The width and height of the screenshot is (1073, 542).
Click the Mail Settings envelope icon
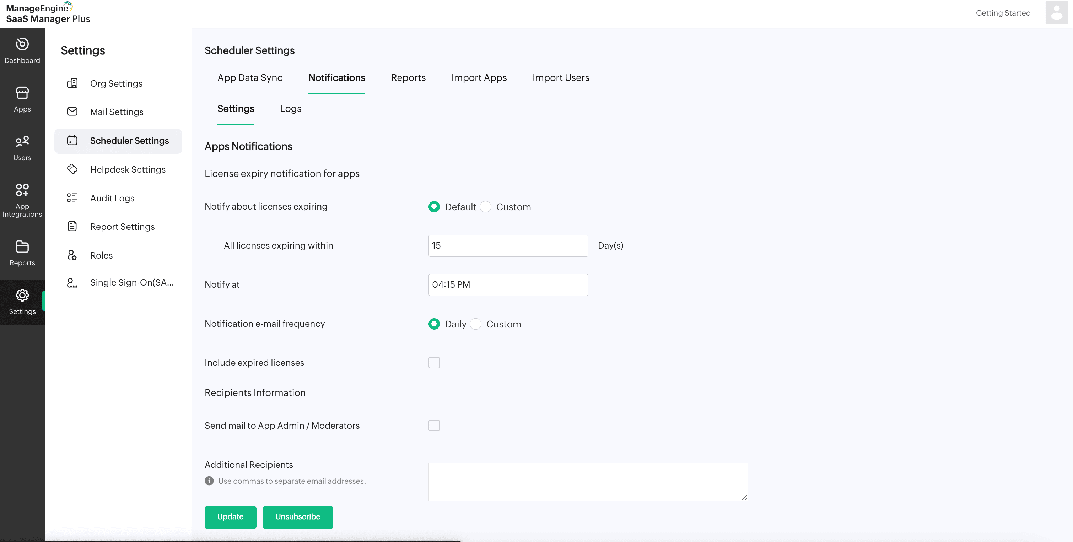point(72,112)
